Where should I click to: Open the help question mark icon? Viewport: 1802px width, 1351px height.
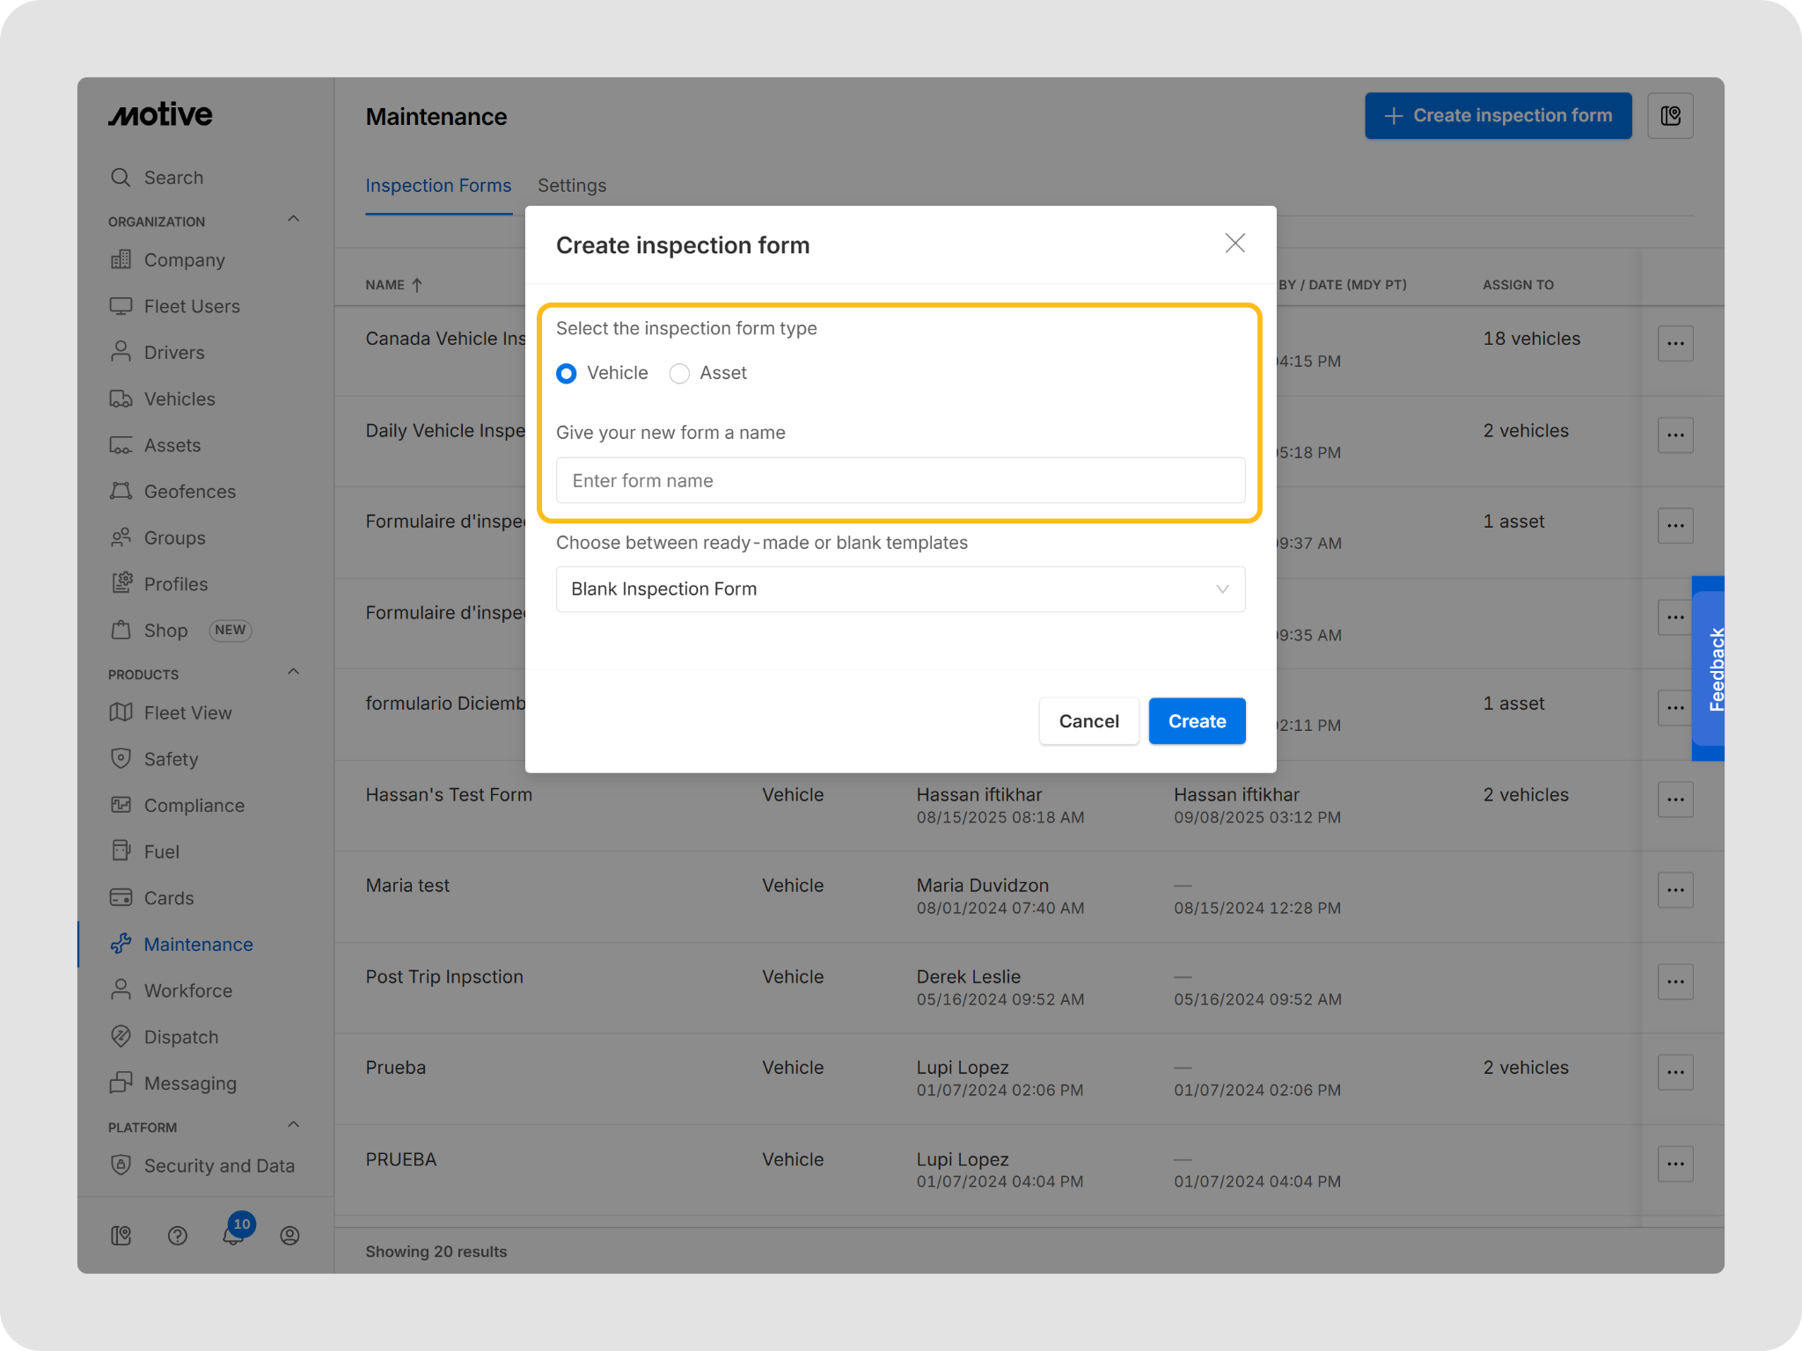pos(178,1236)
